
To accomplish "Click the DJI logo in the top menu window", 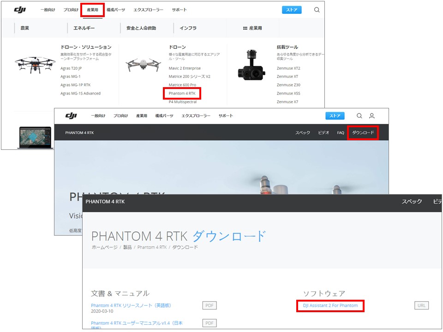I will pos(20,10).
